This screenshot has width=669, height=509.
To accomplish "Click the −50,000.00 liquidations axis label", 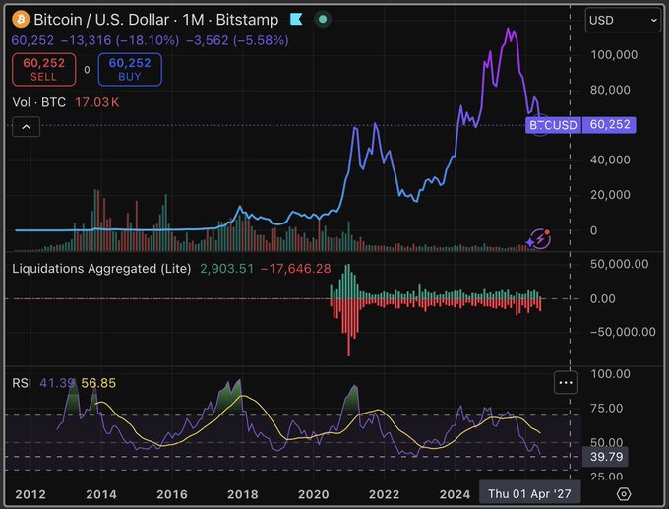I will (x=623, y=332).
